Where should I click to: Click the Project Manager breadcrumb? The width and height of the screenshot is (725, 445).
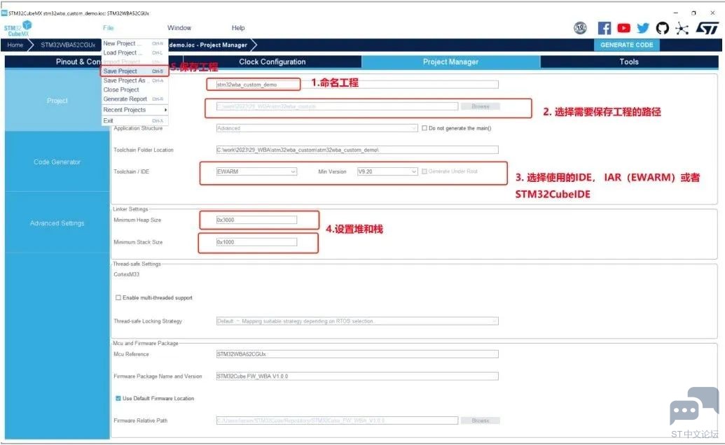tap(208, 45)
